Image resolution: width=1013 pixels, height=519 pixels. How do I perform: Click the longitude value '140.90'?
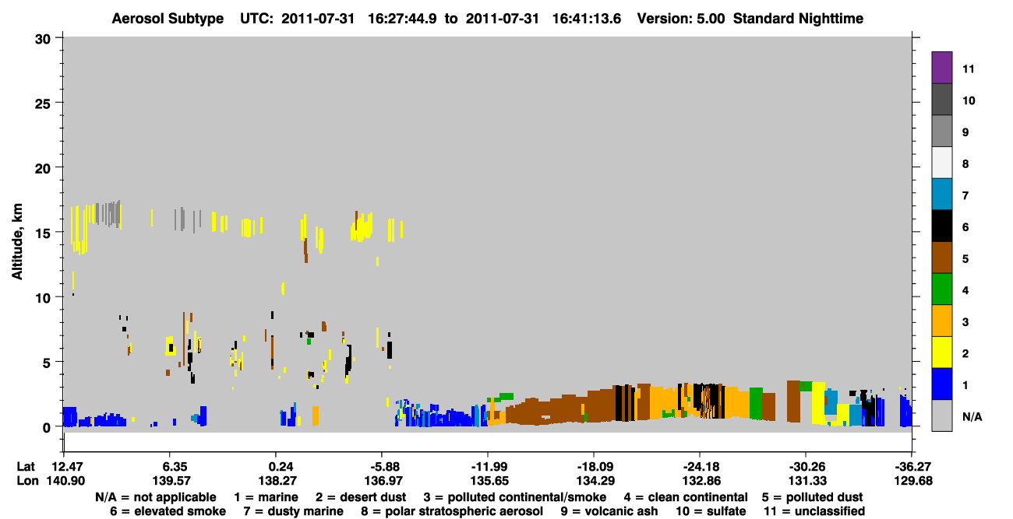click(x=67, y=481)
